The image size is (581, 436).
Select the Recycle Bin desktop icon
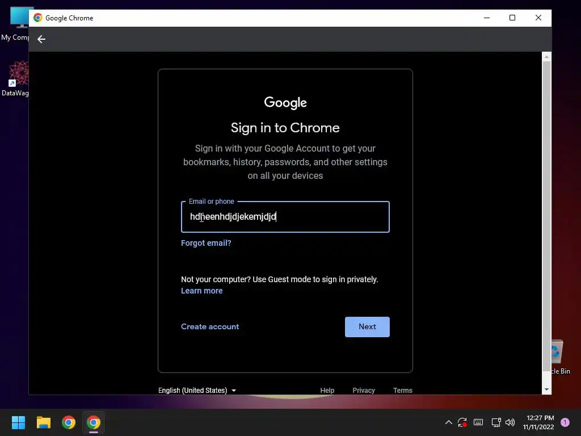click(561, 358)
